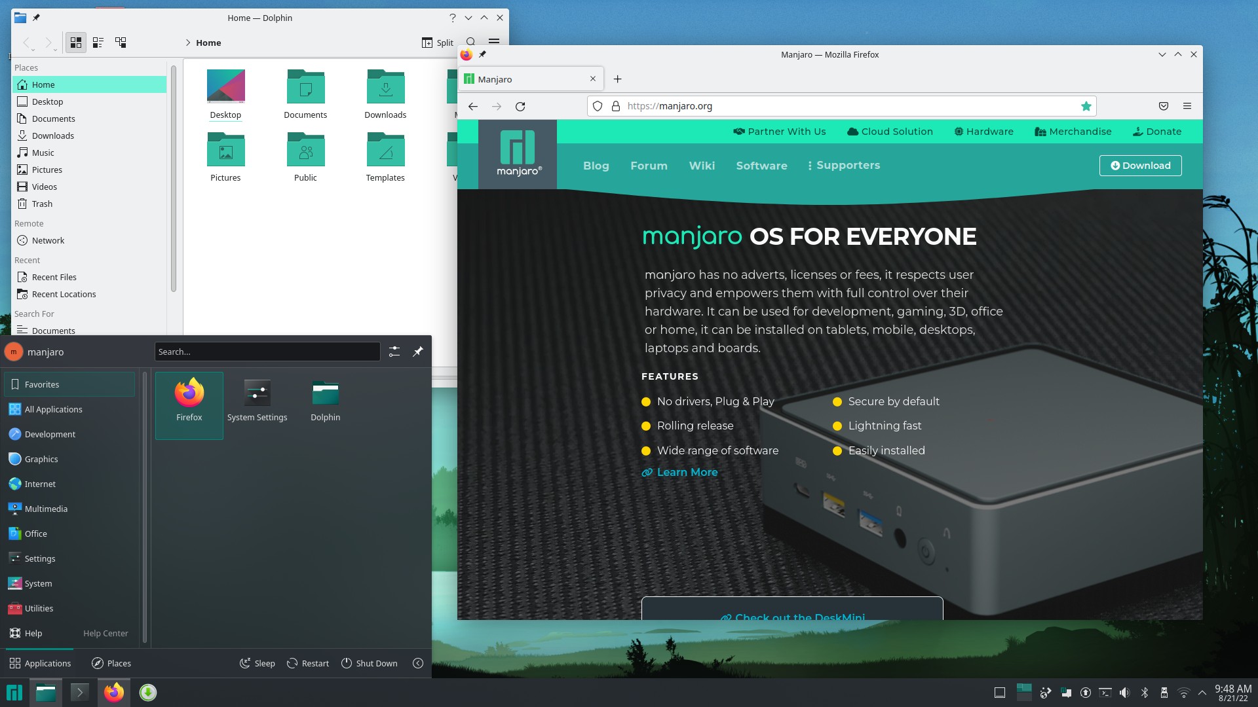
Task: Open Save to Pocket icon in Firefox
Action: coord(1164,106)
